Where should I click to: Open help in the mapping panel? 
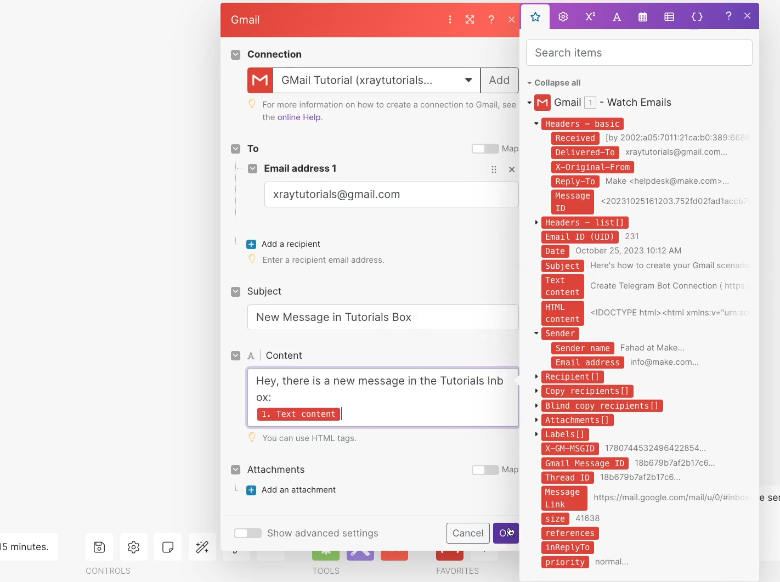[x=728, y=16]
